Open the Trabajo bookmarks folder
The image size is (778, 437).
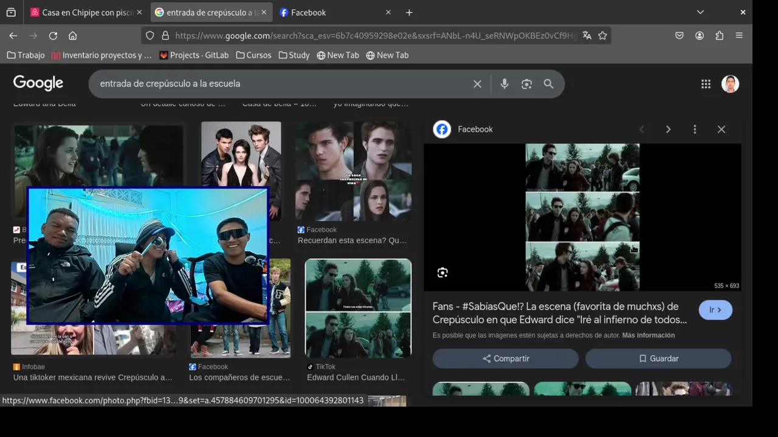pos(26,55)
